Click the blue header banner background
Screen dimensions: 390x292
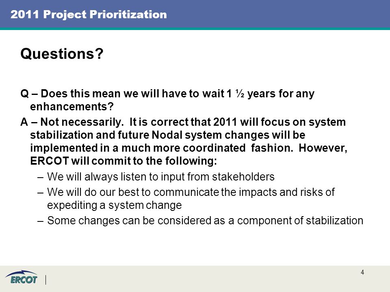(273, 14)
